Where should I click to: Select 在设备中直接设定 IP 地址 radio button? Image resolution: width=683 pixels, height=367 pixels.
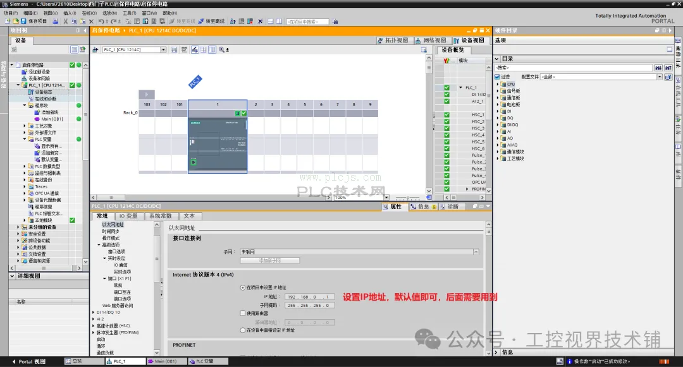(x=243, y=330)
